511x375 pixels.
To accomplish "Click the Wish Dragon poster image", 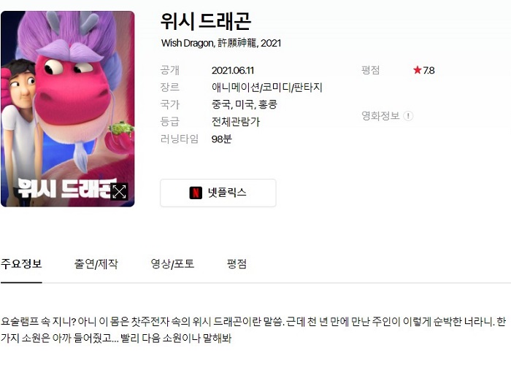I will [68, 109].
